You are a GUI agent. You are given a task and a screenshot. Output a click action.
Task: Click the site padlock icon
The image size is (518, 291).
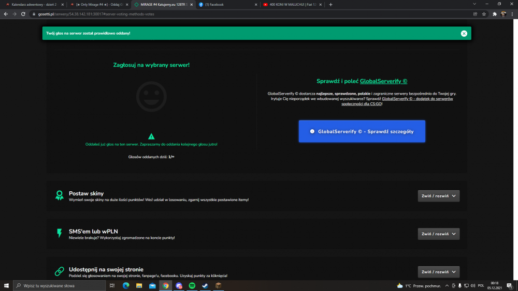tap(34, 14)
